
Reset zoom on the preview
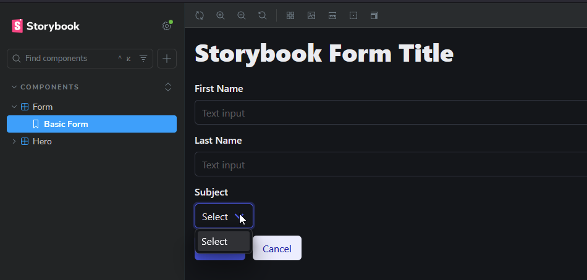tap(263, 15)
